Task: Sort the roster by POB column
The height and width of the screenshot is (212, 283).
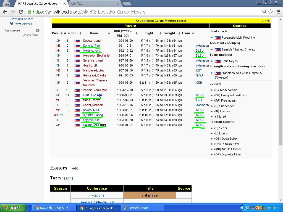Action: pos(80,33)
